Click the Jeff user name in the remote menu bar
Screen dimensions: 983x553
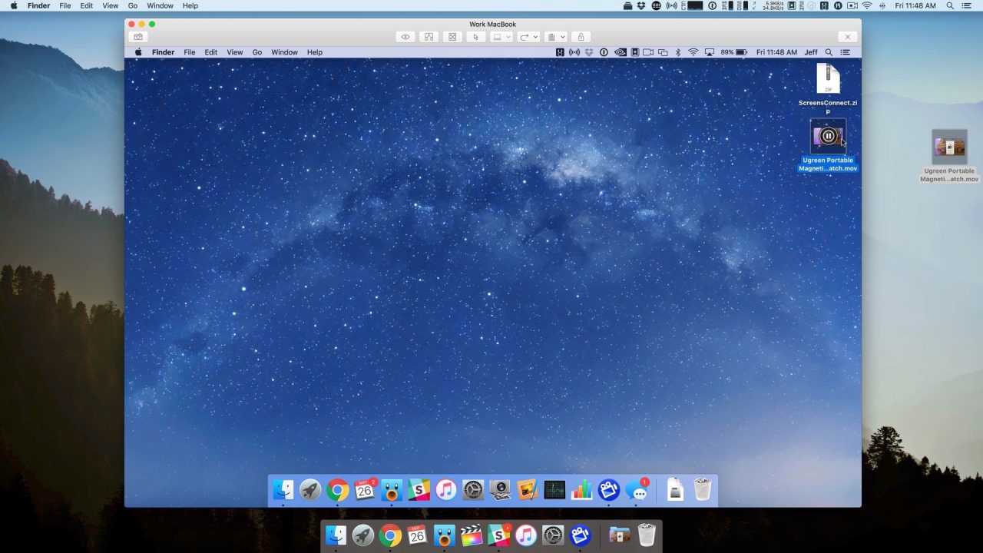(811, 52)
